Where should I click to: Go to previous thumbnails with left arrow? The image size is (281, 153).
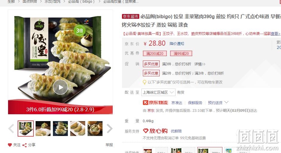[11, 129]
